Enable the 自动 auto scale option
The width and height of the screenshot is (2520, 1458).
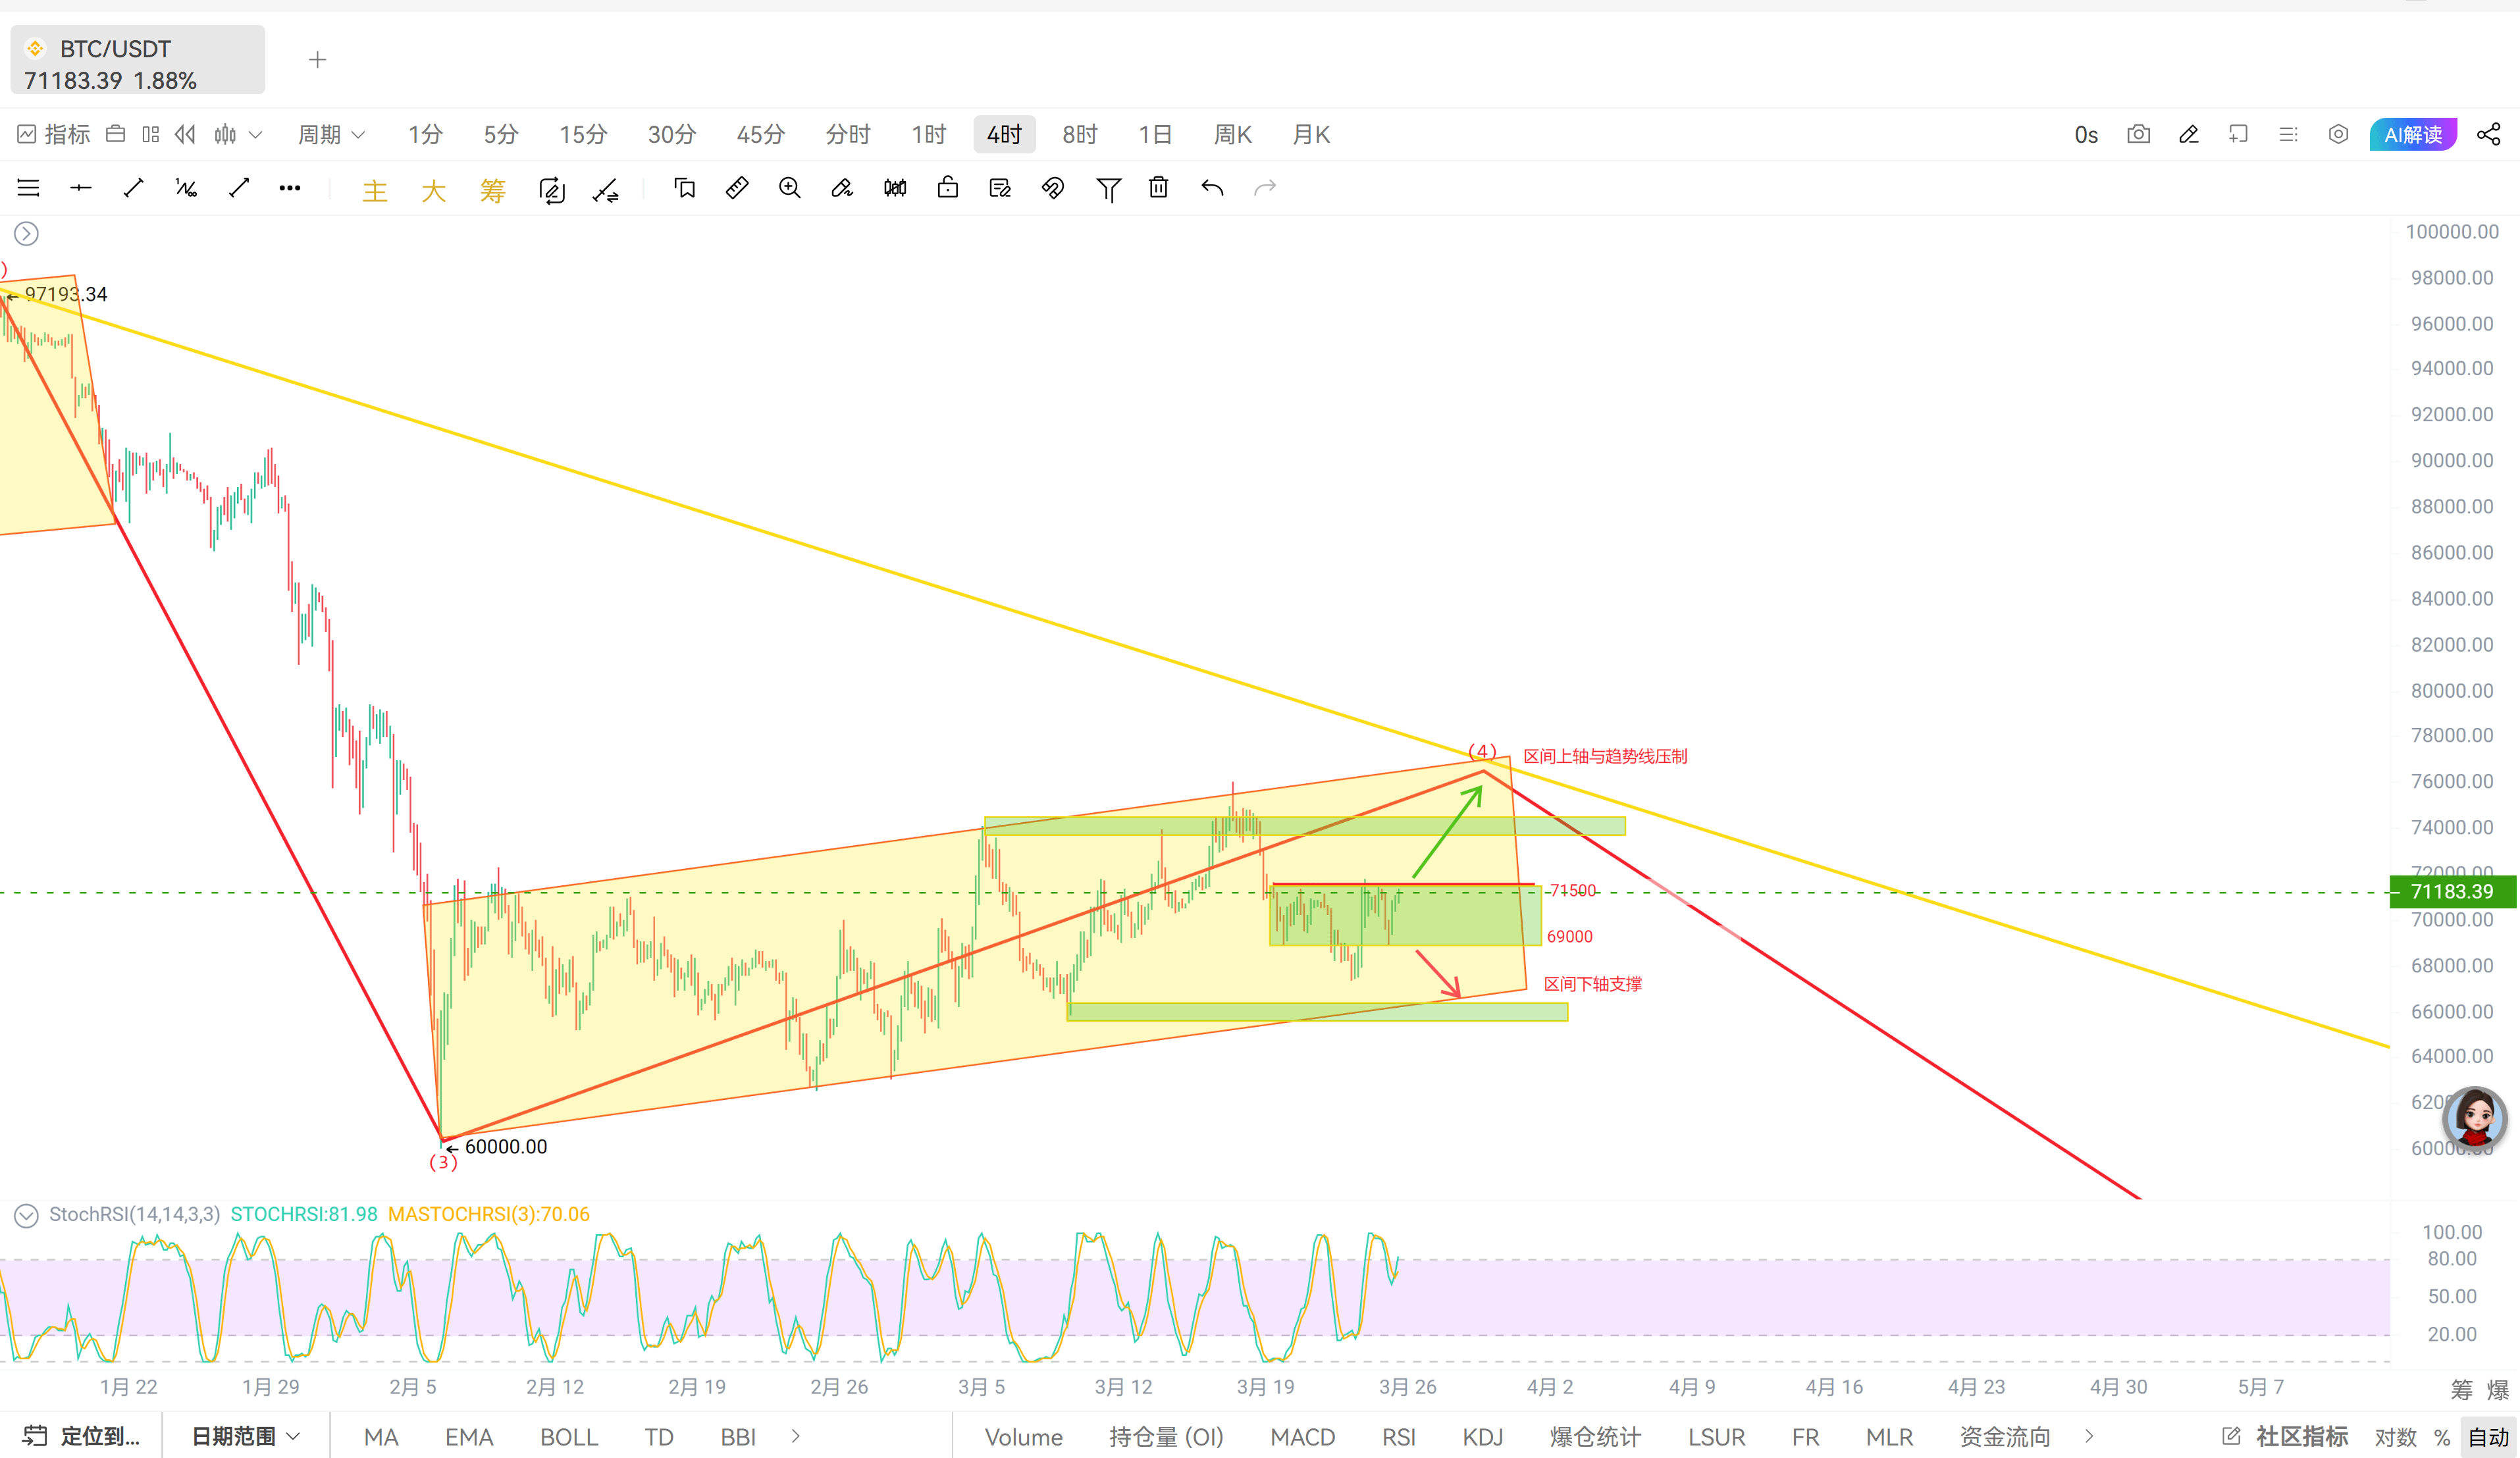click(x=2488, y=1437)
